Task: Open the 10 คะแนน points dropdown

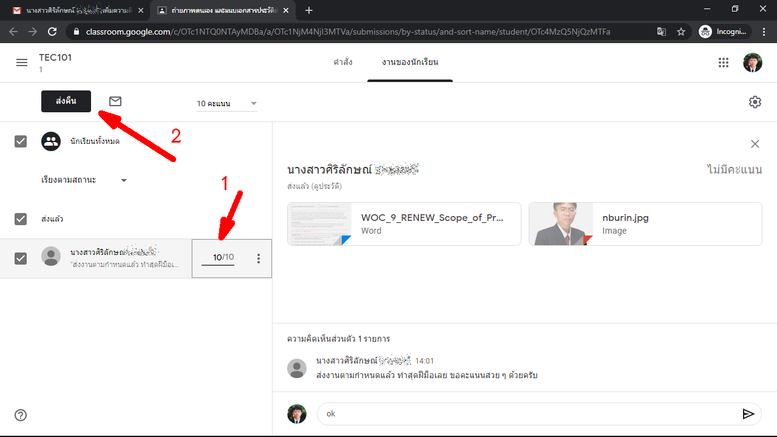Action: 226,104
